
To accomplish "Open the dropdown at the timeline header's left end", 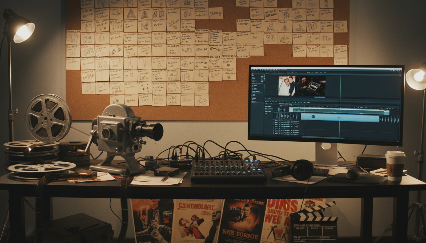I will click(x=267, y=104).
